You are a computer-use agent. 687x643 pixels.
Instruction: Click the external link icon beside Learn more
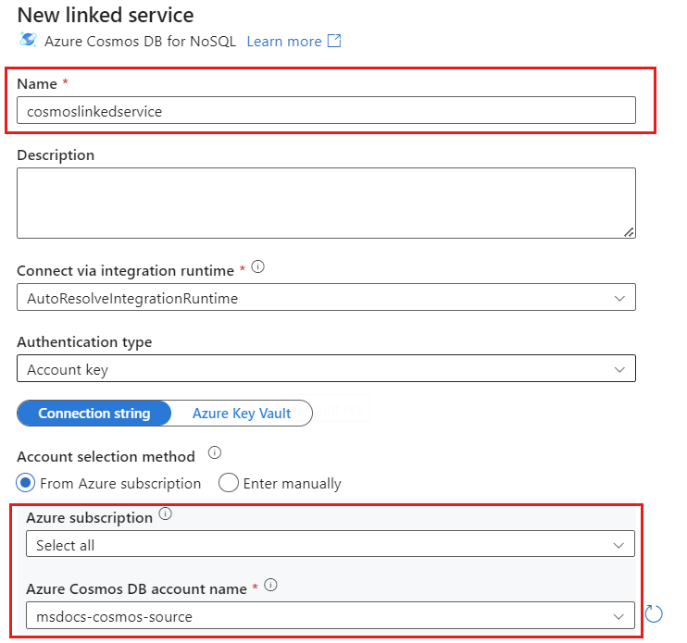pyautogui.click(x=334, y=41)
